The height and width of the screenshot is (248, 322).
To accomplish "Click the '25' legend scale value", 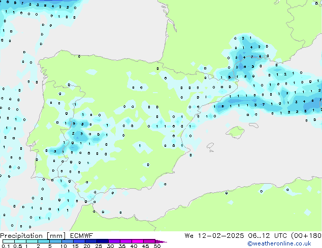I will click(99, 246).
